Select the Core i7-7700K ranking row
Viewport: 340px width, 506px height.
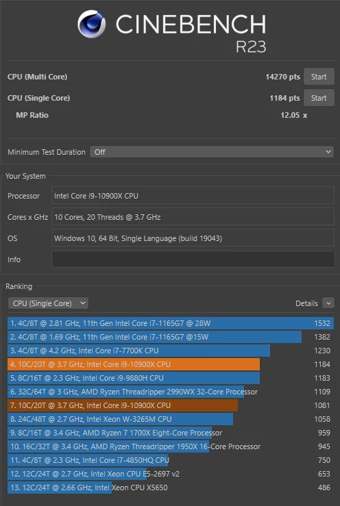click(x=171, y=351)
